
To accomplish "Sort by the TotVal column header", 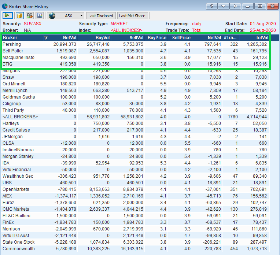I will (x=254, y=38).
